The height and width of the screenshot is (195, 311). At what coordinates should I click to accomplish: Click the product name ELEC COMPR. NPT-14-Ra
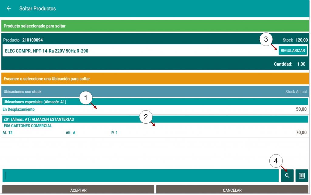[x=47, y=51]
